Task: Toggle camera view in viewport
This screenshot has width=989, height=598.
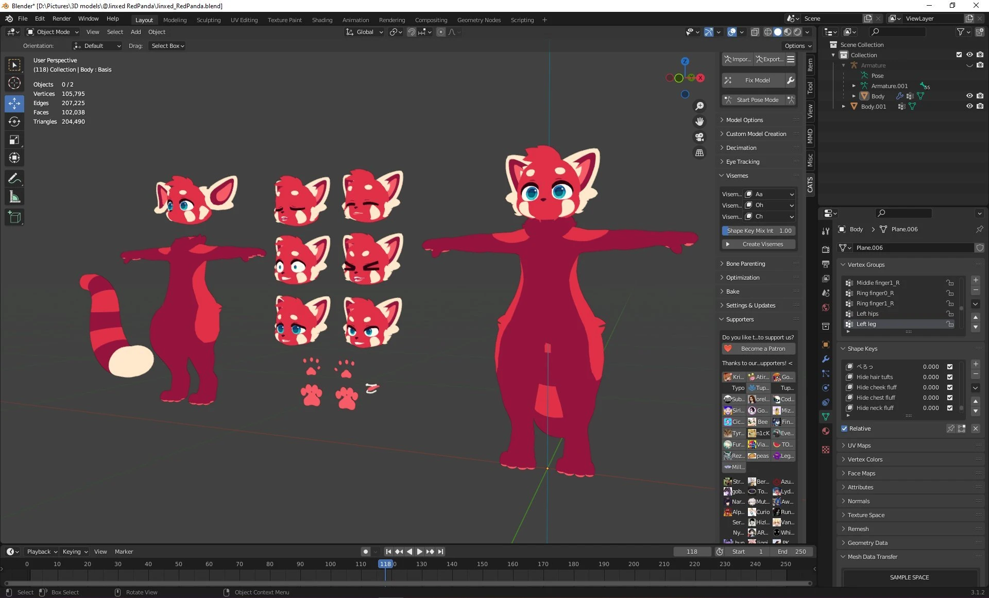Action: tap(700, 137)
